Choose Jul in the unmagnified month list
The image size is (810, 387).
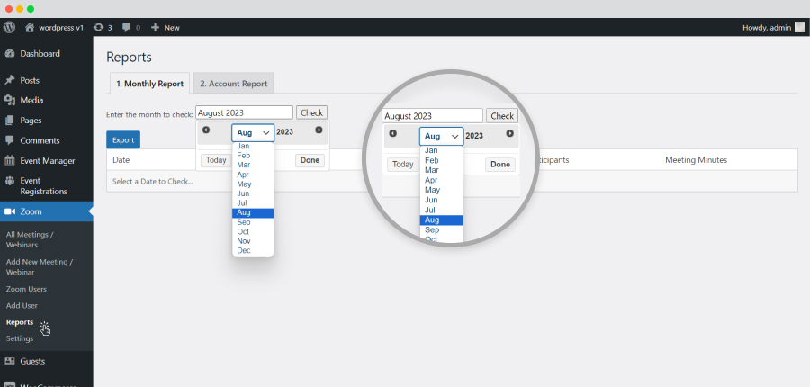pyautogui.click(x=253, y=203)
